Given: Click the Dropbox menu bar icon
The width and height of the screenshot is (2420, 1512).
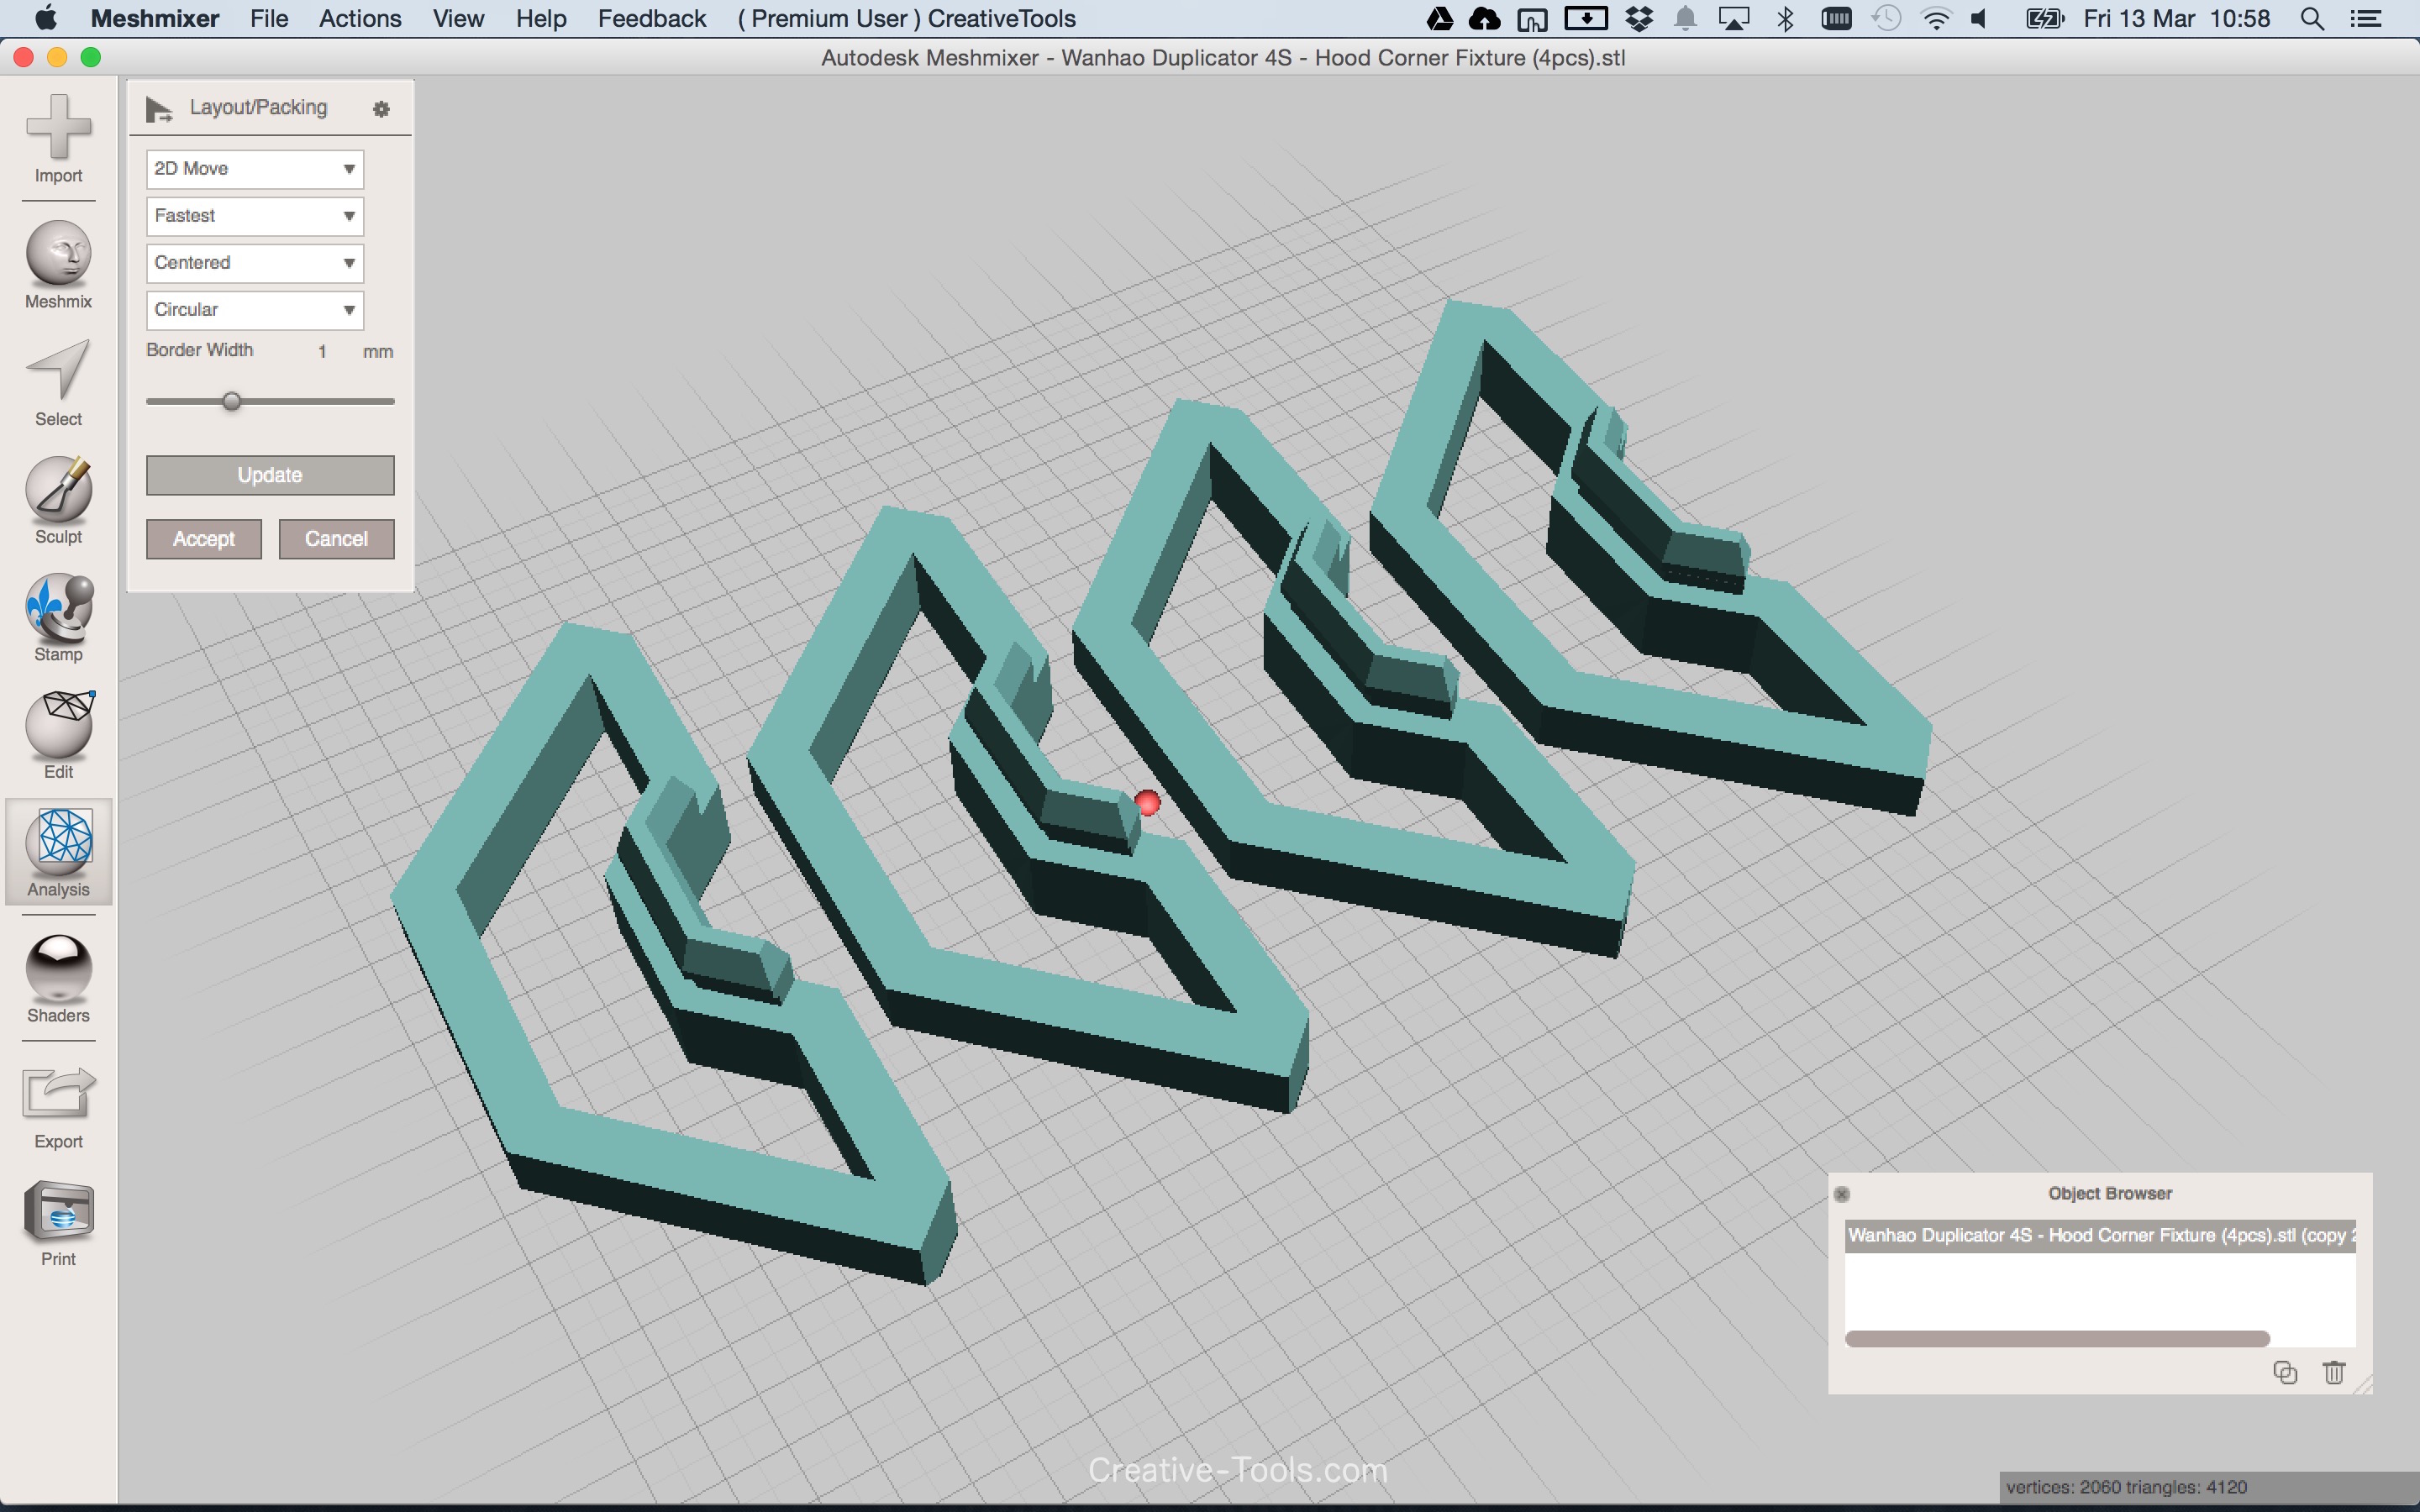Looking at the screenshot, I should click(x=1639, y=18).
